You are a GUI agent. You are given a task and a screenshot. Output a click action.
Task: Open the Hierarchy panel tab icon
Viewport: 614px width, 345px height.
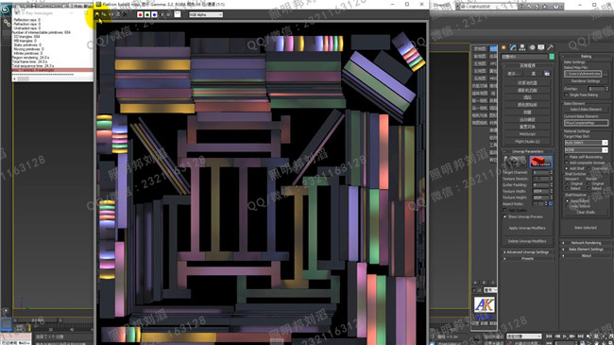522,47
